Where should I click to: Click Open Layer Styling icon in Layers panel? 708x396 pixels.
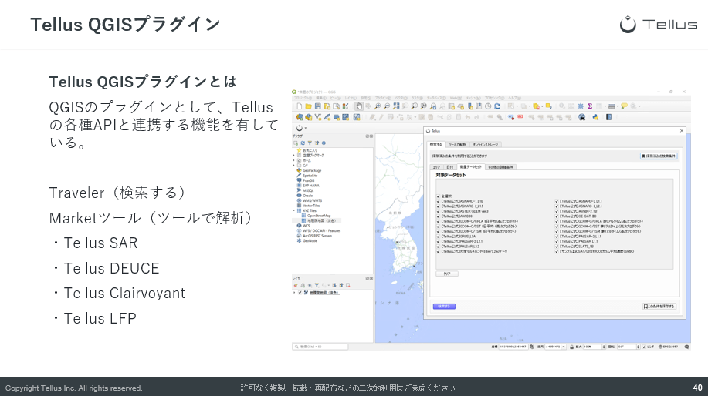[296, 285]
